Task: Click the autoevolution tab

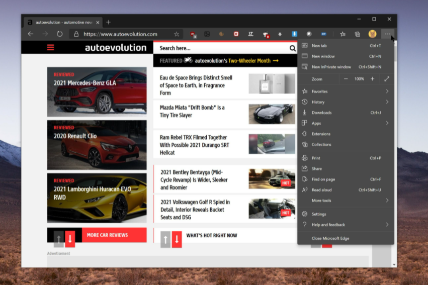Action: pyautogui.click(x=63, y=22)
